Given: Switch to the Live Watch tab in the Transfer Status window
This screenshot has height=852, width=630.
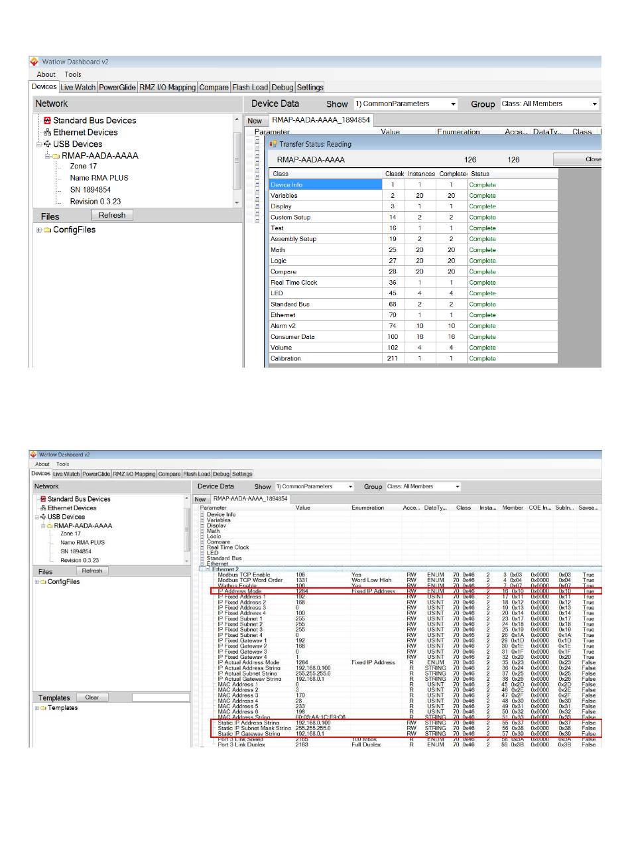Looking at the screenshot, I should coord(78,87).
